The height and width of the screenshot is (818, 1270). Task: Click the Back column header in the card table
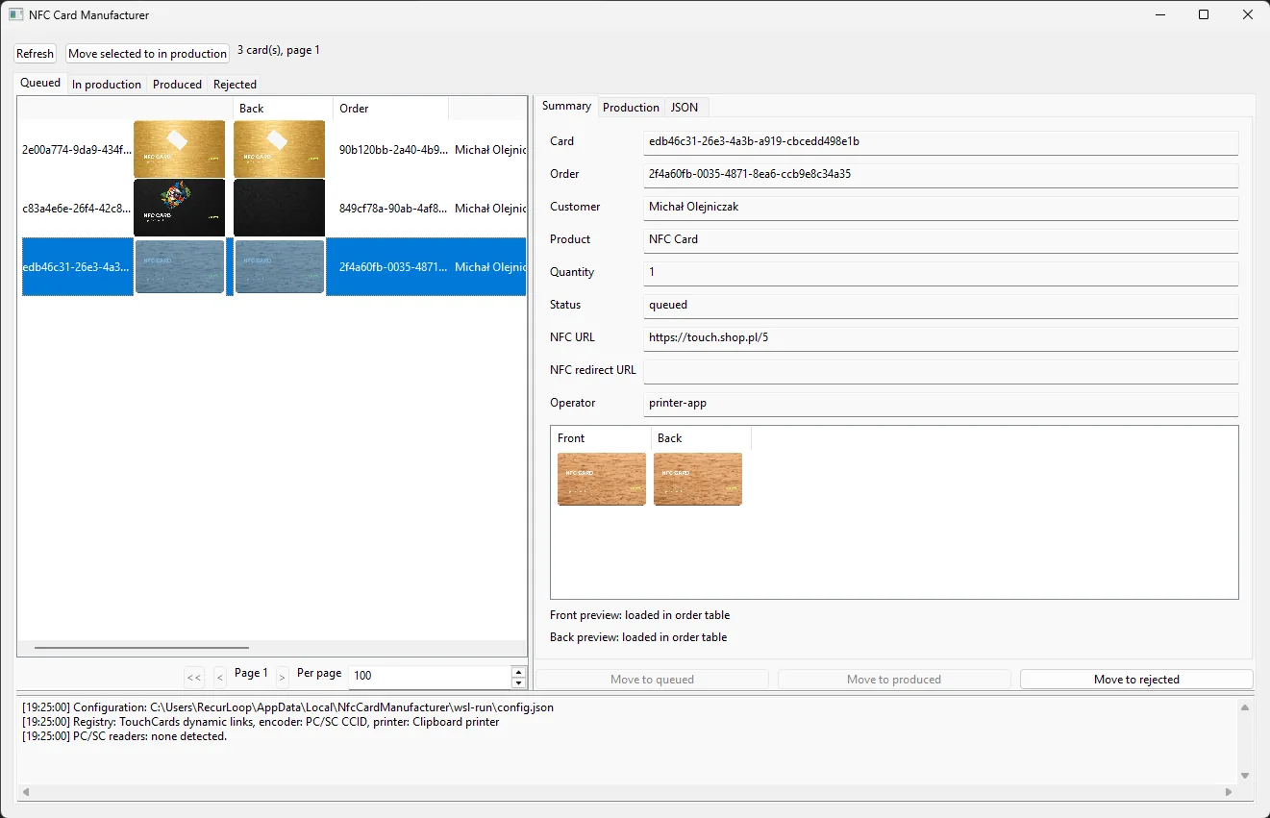point(283,109)
